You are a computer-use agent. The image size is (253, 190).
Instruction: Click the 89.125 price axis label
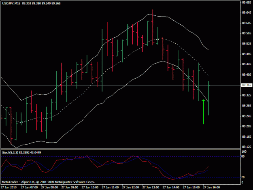click(x=247, y=147)
